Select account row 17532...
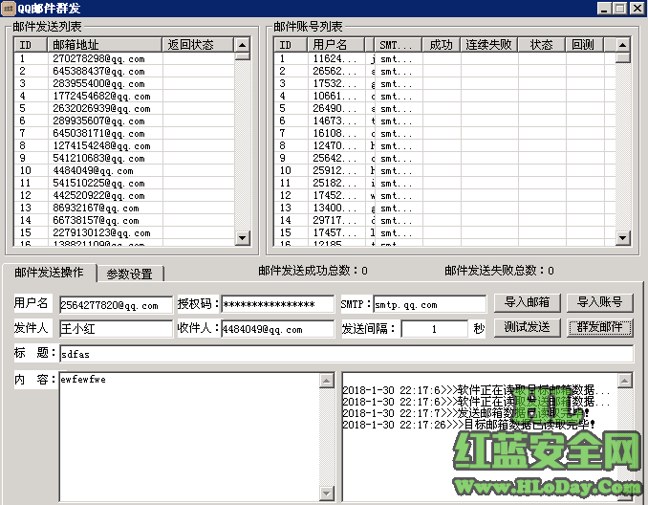This screenshot has width=648, height=505. click(x=444, y=83)
